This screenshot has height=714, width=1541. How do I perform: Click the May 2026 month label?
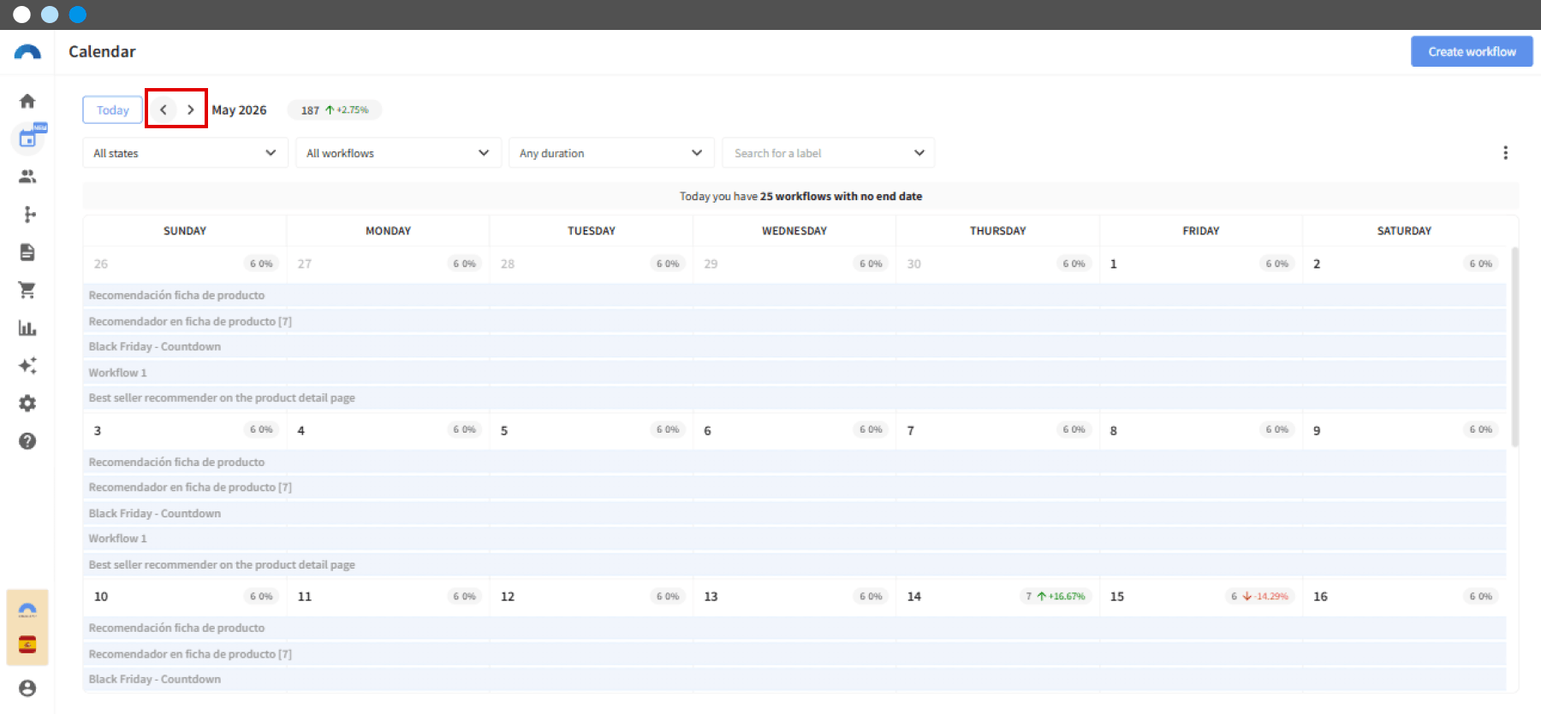(x=239, y=110)
